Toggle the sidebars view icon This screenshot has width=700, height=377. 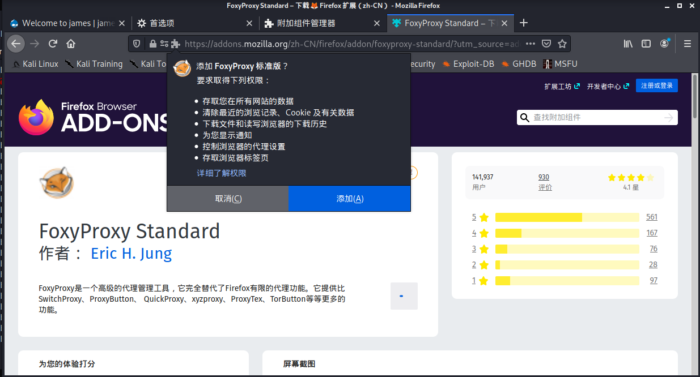coord(646,44)
